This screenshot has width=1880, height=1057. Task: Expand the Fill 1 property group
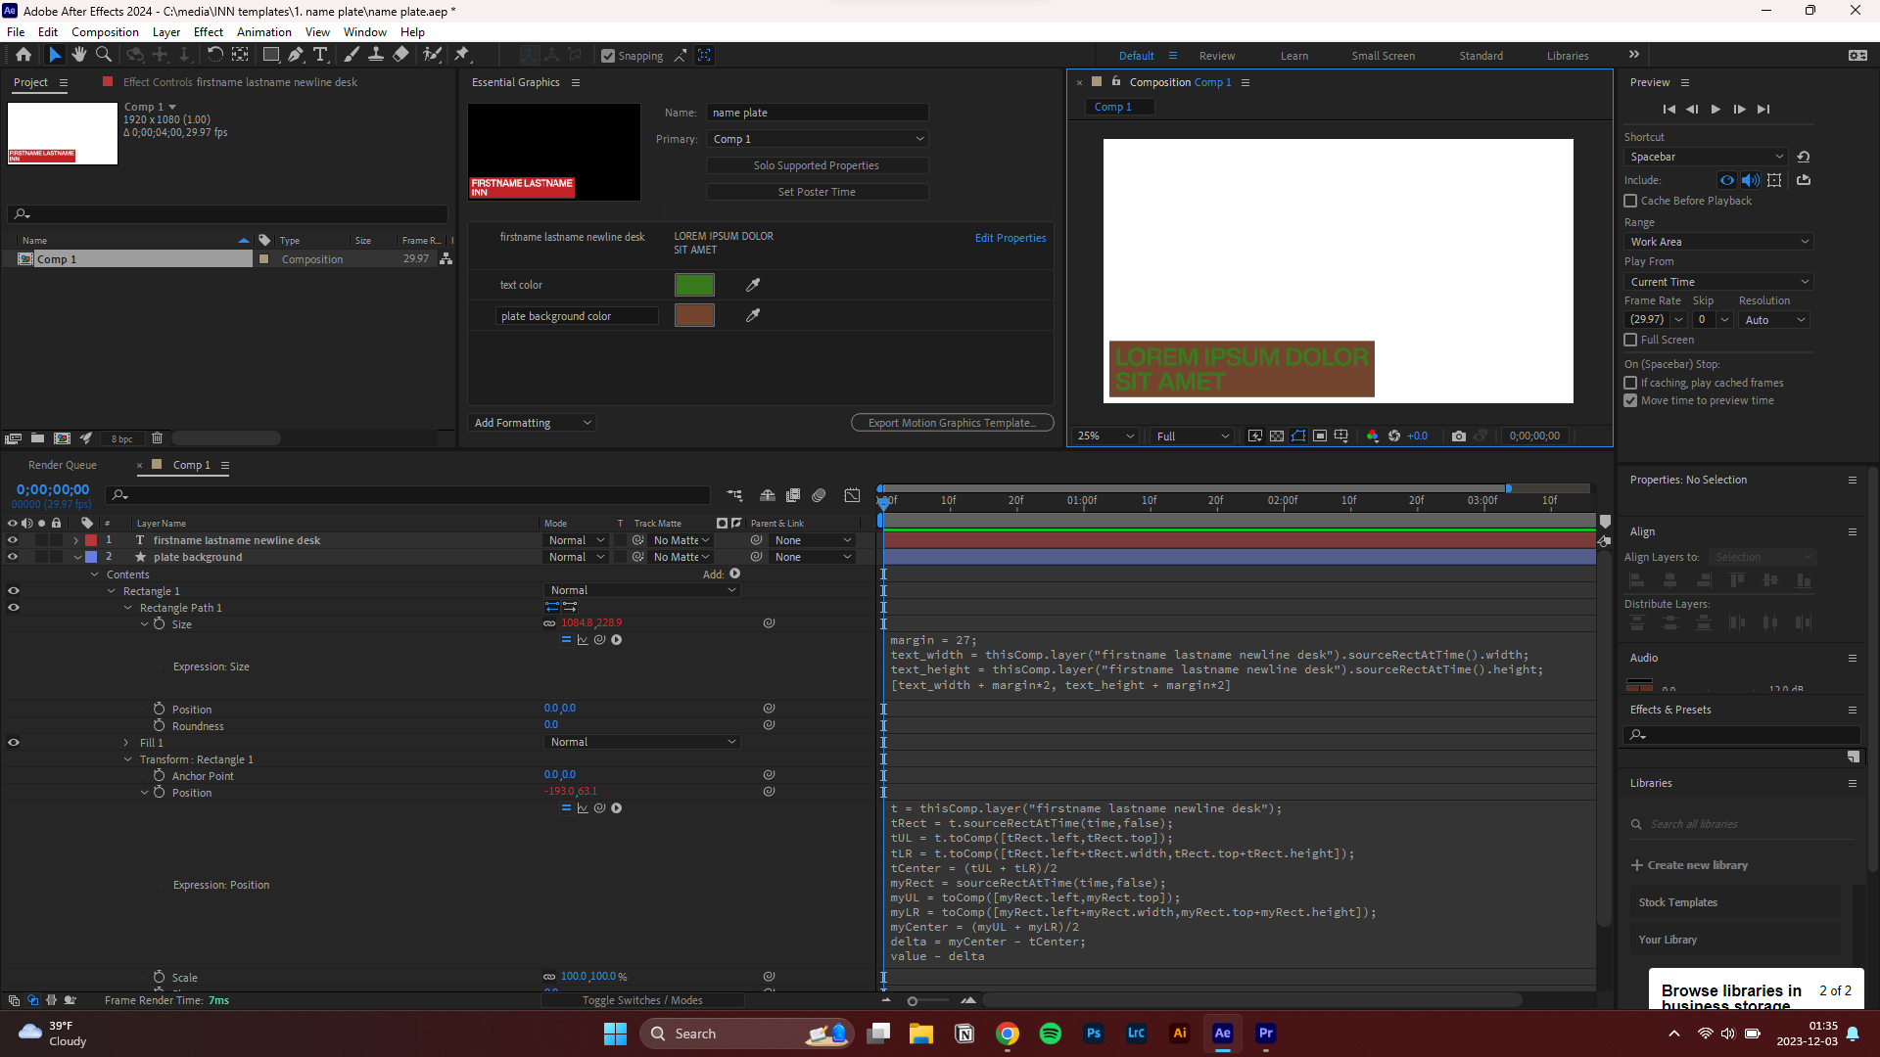[x=126, y=742]
